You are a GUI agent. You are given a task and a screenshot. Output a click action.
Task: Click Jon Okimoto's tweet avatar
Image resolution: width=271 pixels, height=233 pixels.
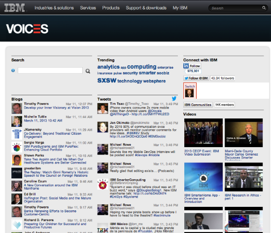click(x=102, y=127)
